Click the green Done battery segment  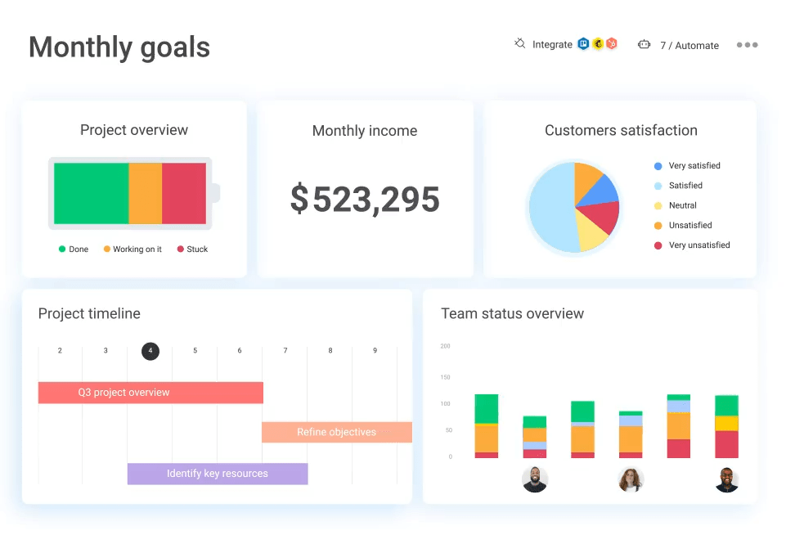tap(92, 193)
